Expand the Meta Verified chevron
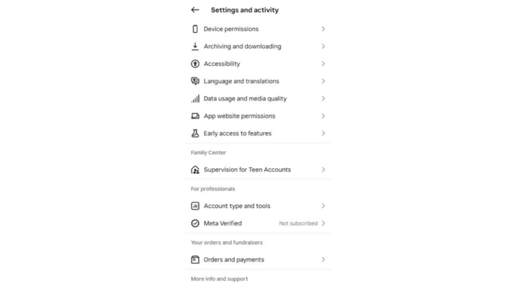The image size is (510, 287). [324, 223]
